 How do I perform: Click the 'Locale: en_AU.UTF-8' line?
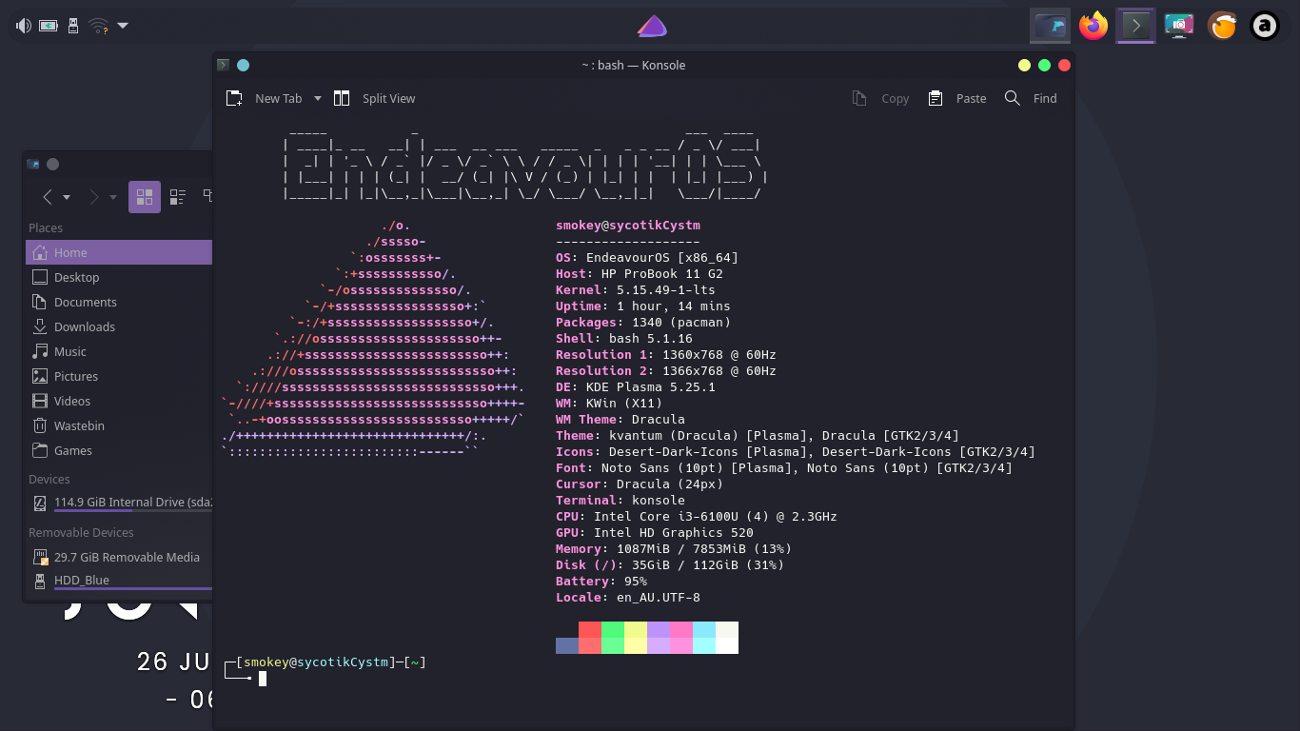(x=628, y=598)
